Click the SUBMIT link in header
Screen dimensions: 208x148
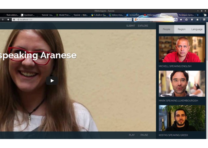coord(131,26)
